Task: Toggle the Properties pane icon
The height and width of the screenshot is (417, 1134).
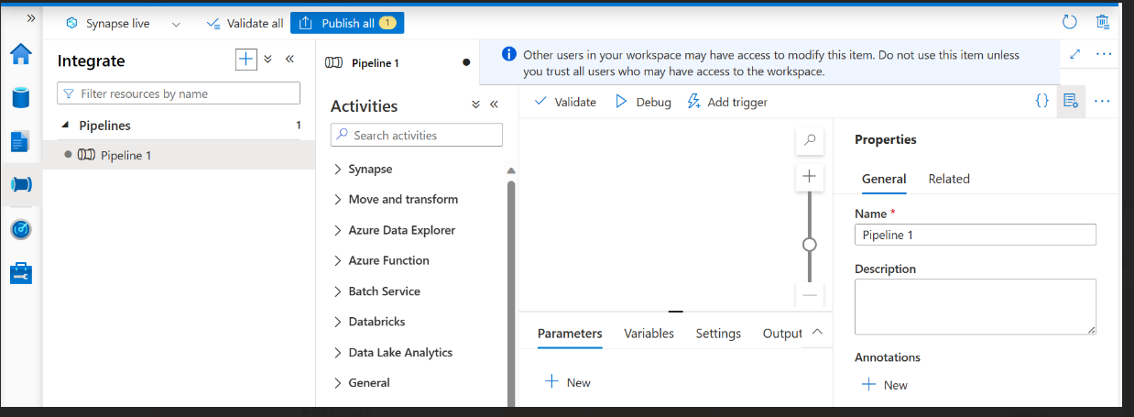Action: (x=1070, y=102)
